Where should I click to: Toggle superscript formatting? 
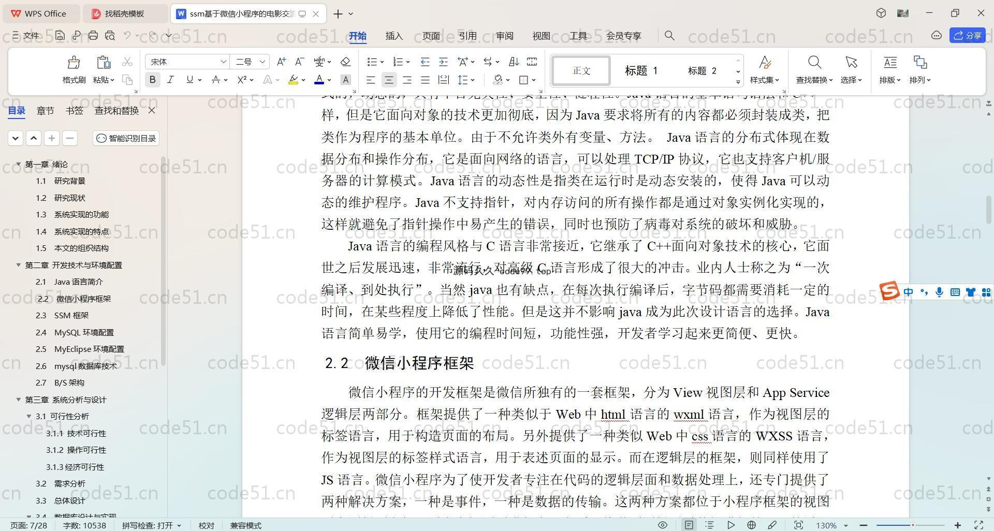pyautogui.click(x=242, y=80)
